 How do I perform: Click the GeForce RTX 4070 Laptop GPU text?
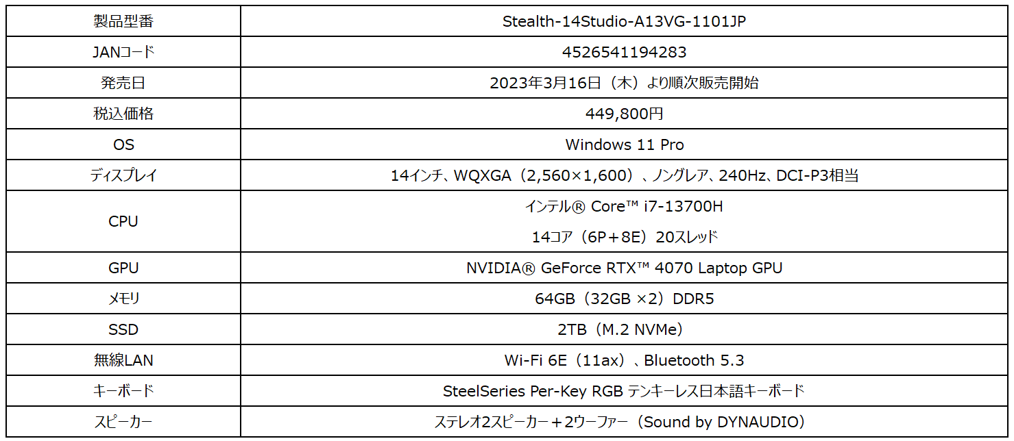pyautogui.click(x=624, y=268)
